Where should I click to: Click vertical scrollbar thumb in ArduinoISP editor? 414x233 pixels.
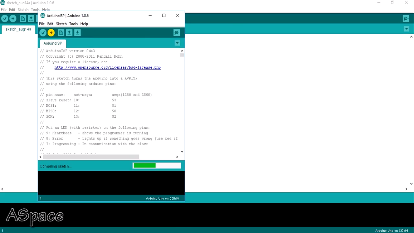click(182, 55)
